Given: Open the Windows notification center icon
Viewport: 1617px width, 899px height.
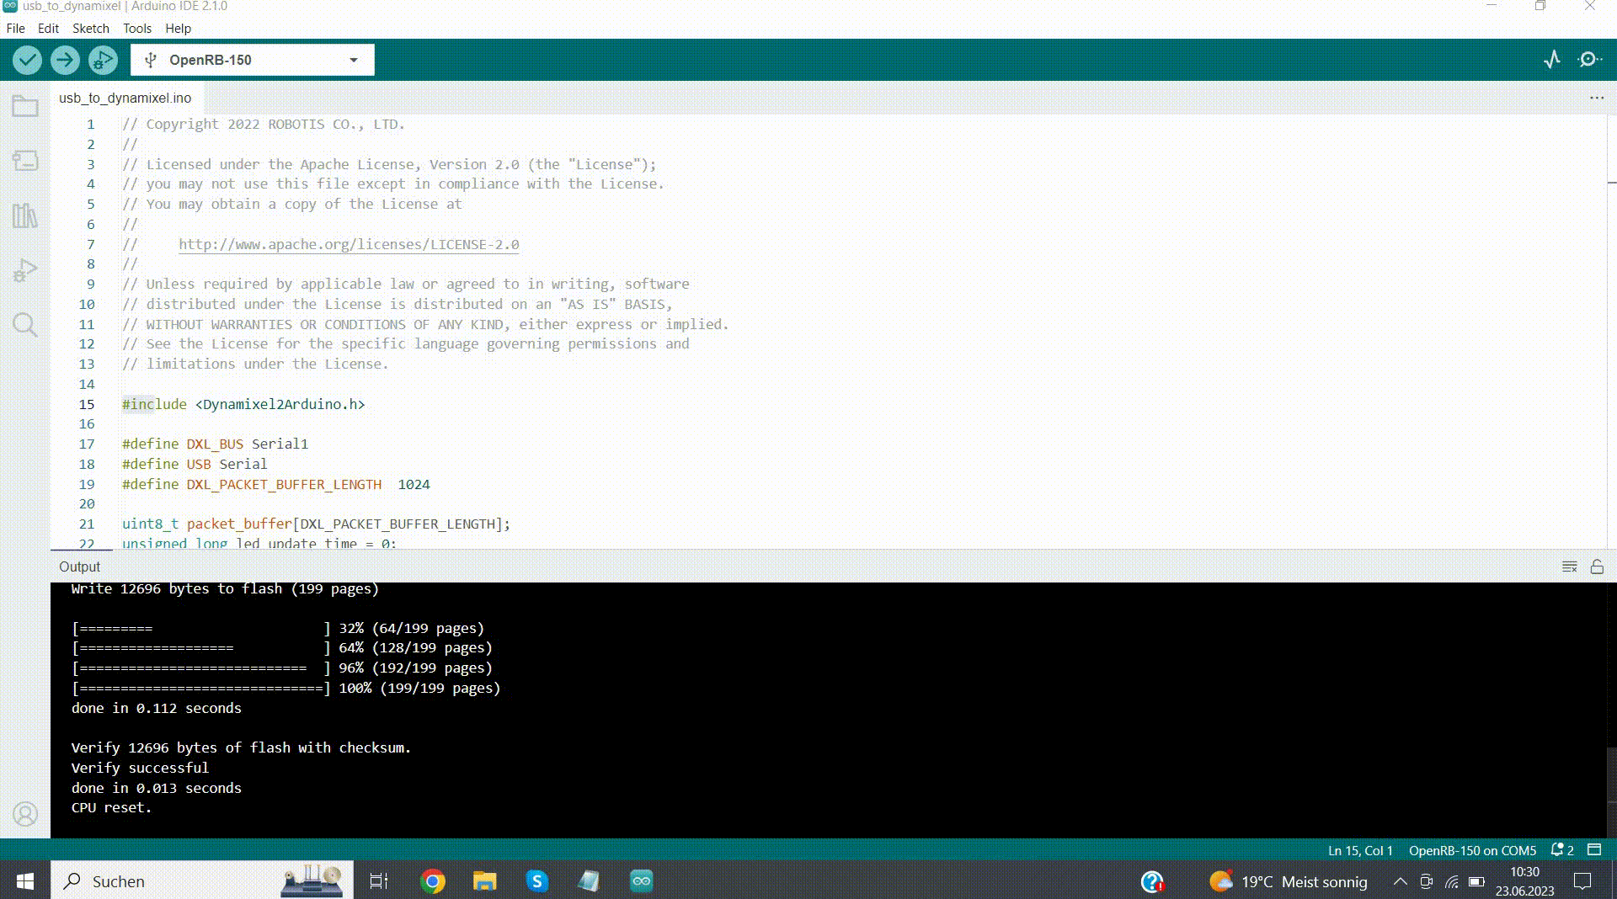Looking at the screenshot, I should tap(1583, 881).
